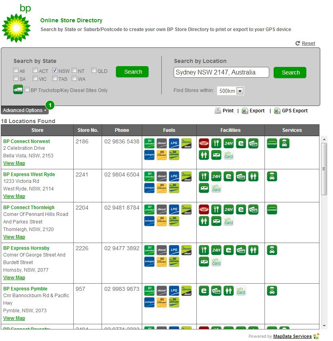Expand Advanced Options
The width and height of the screenshot is (333, 341).
tap(25, 110)
